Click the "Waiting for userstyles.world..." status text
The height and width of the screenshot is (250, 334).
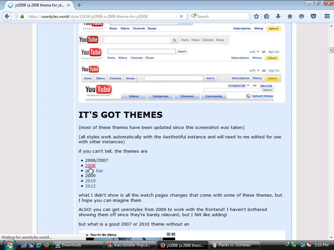(27, 237)
